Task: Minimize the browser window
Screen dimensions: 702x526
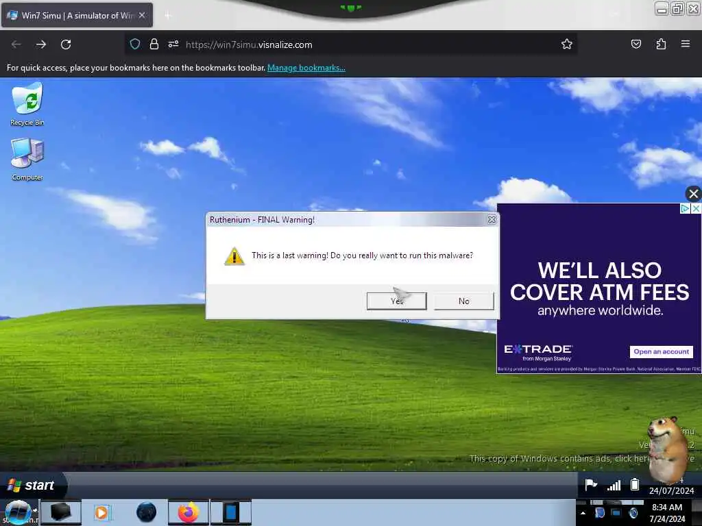Action: (x=662, y=8)
